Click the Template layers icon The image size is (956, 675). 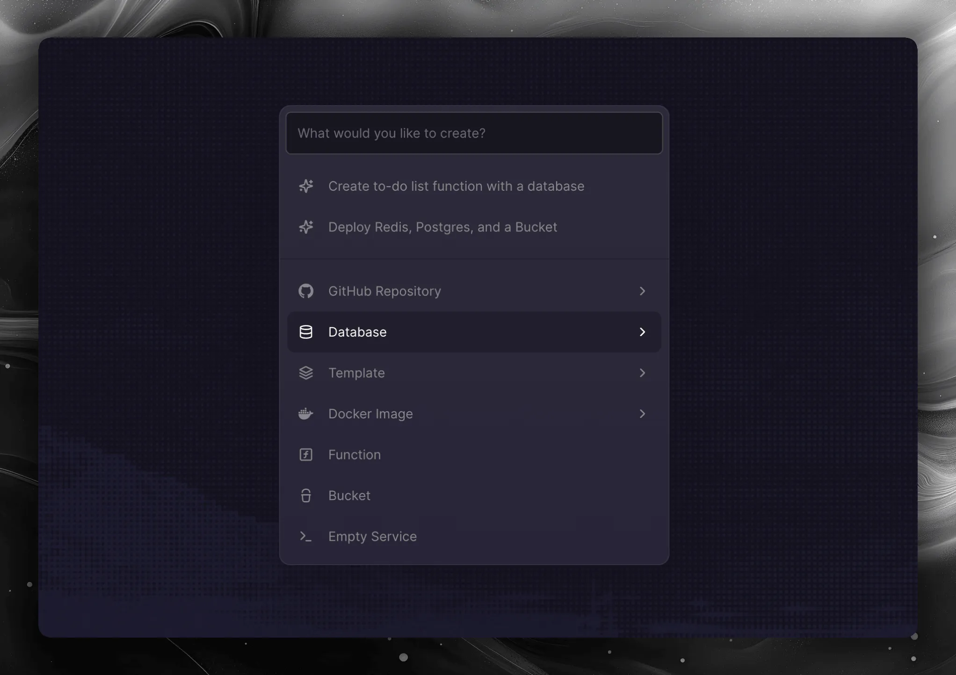click(306, 373)
